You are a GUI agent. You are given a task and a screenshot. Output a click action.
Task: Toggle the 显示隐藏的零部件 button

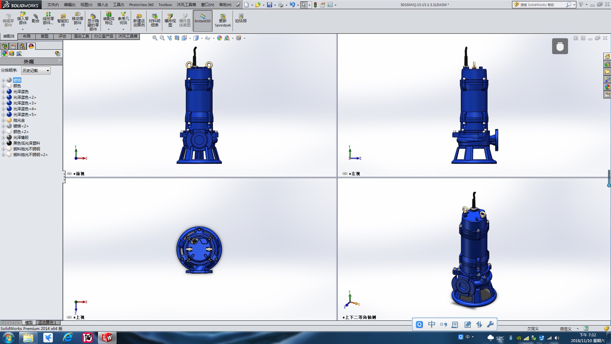click(93, 21)
